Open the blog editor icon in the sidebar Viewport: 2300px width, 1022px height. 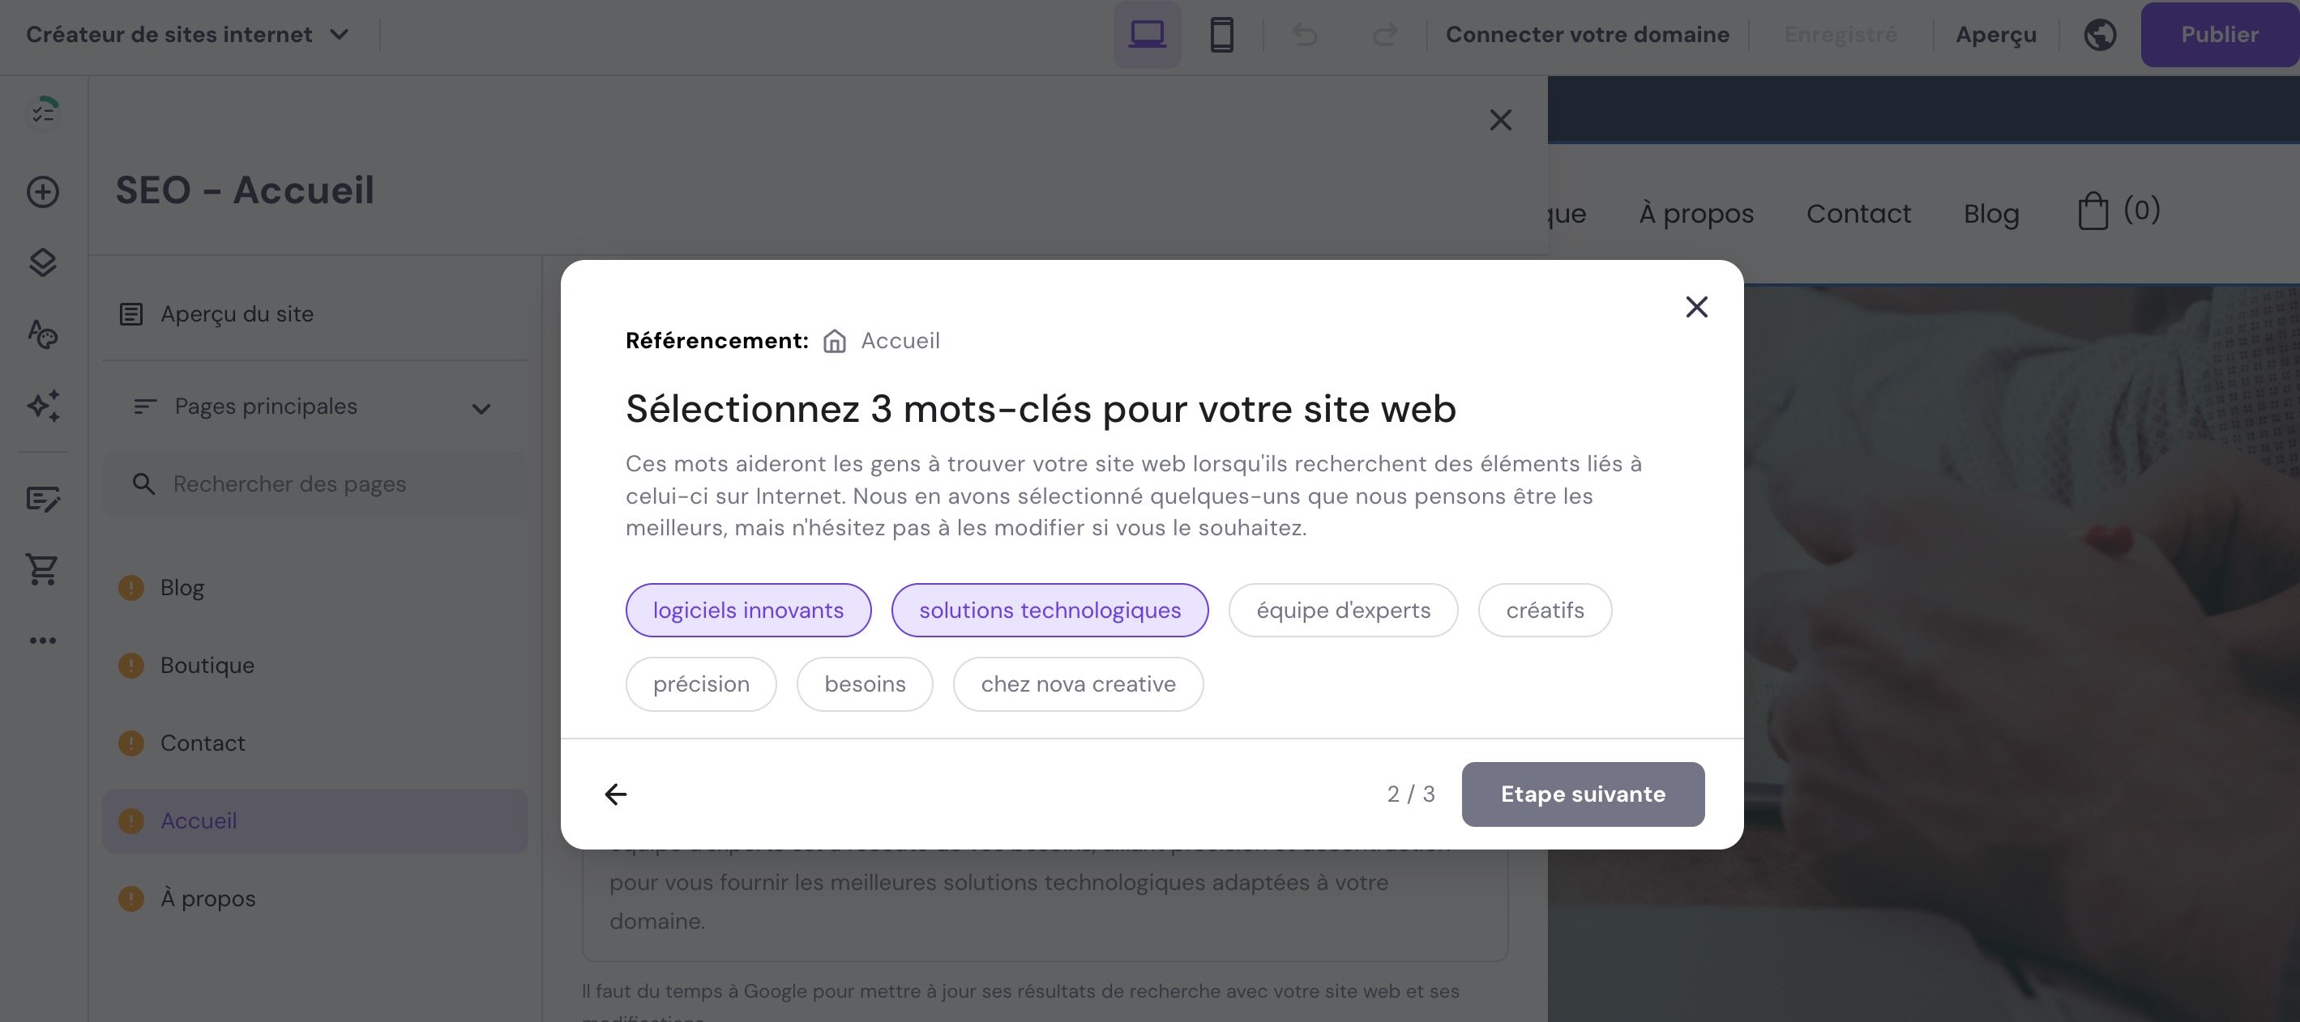click(41, 500)
